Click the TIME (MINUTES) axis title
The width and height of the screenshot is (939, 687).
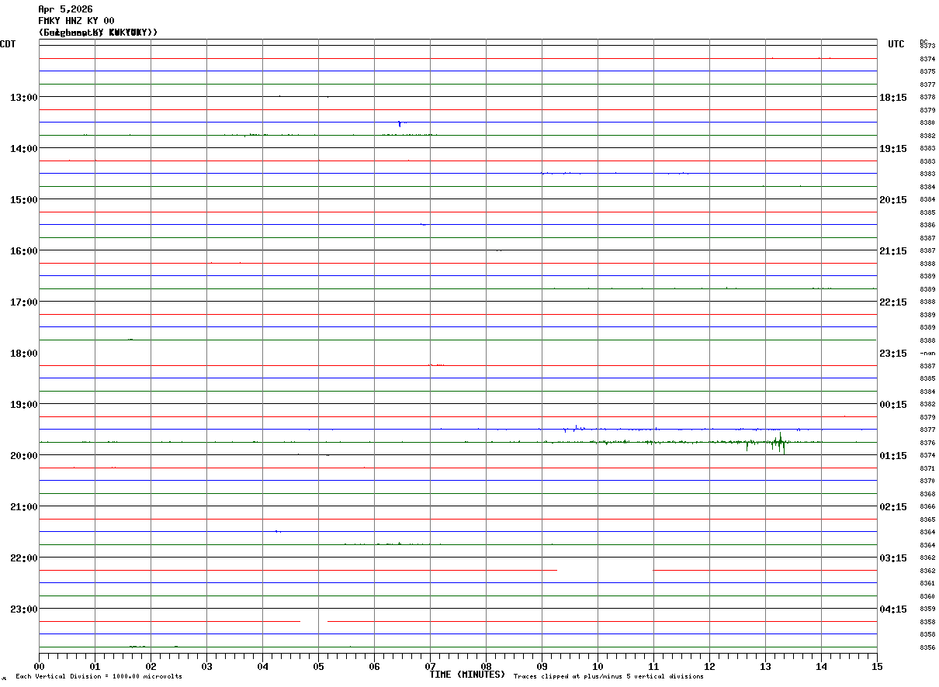468,675
